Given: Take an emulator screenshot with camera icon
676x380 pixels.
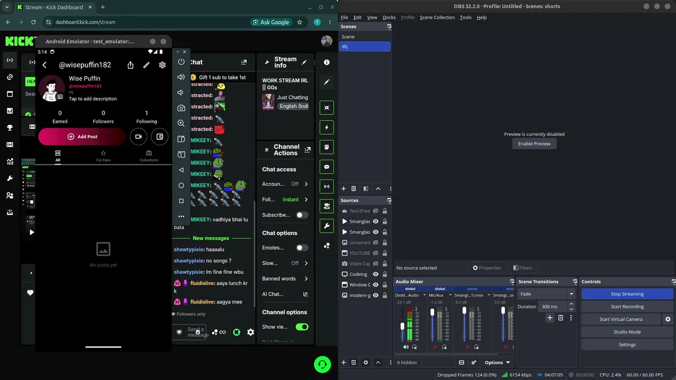Looking at the screenshot, I should (181, 108).
